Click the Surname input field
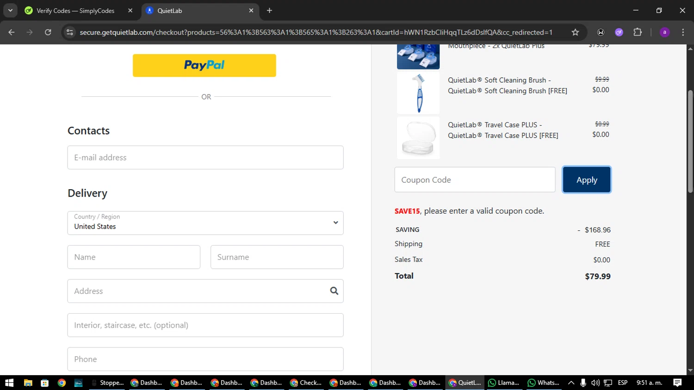Screen dimensions: 694x390 click(x=277, y=257)
